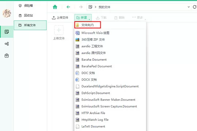Choose aardio 工程文件 menu entry
This screenshot has width=197, height=131.
[110, 46]
